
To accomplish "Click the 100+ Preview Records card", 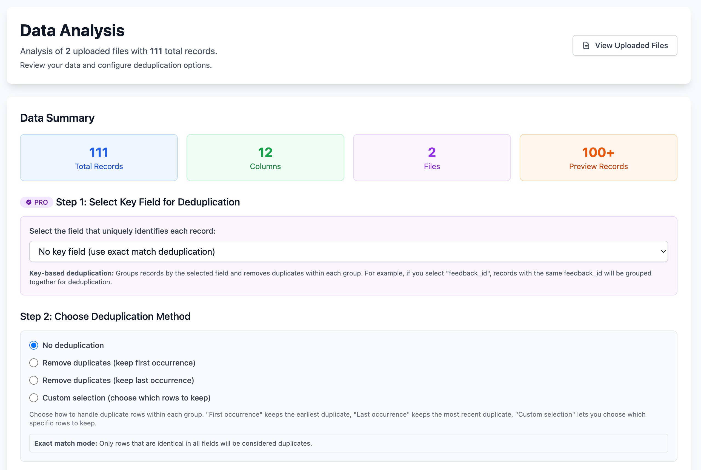I will tap(598, 158).
